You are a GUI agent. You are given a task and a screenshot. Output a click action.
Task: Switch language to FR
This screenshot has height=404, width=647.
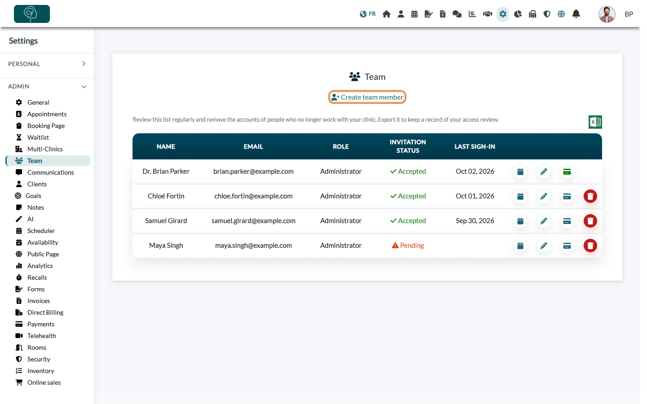point(368,14)
